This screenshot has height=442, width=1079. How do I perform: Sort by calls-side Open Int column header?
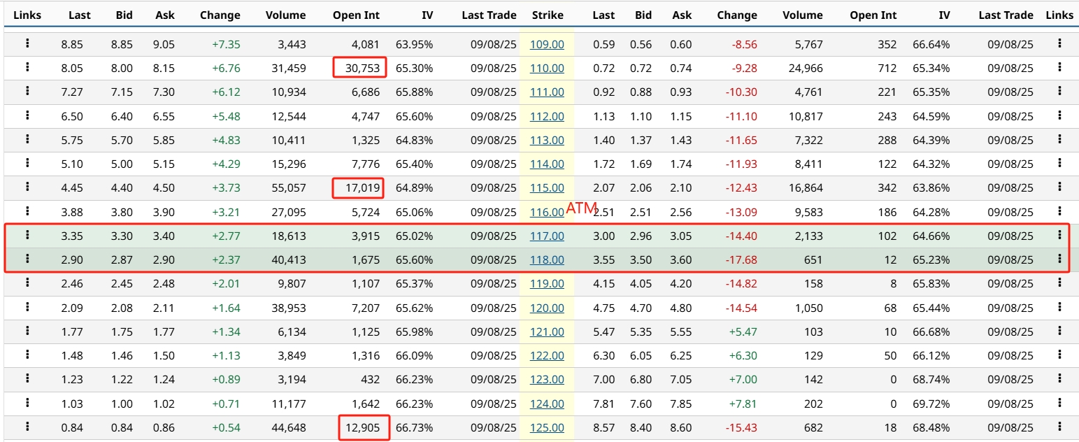coord(356,15)
